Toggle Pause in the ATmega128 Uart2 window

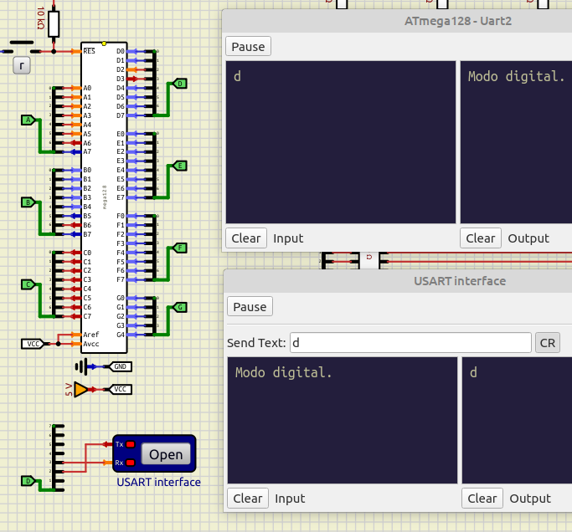pyautogui.click(x=248, y=47)
